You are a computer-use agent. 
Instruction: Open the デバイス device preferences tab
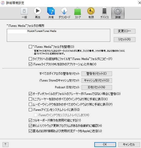(104, 13)
